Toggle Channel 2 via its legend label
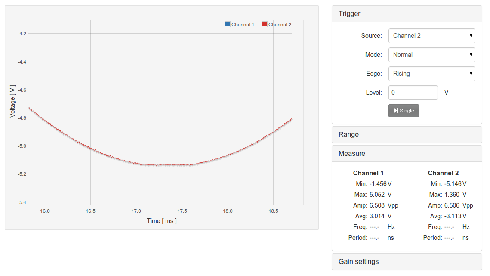 pyautogui.click(x=280, y=25)
